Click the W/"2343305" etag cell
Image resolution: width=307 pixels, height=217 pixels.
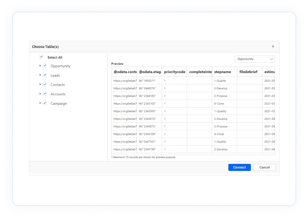(149, 111)
